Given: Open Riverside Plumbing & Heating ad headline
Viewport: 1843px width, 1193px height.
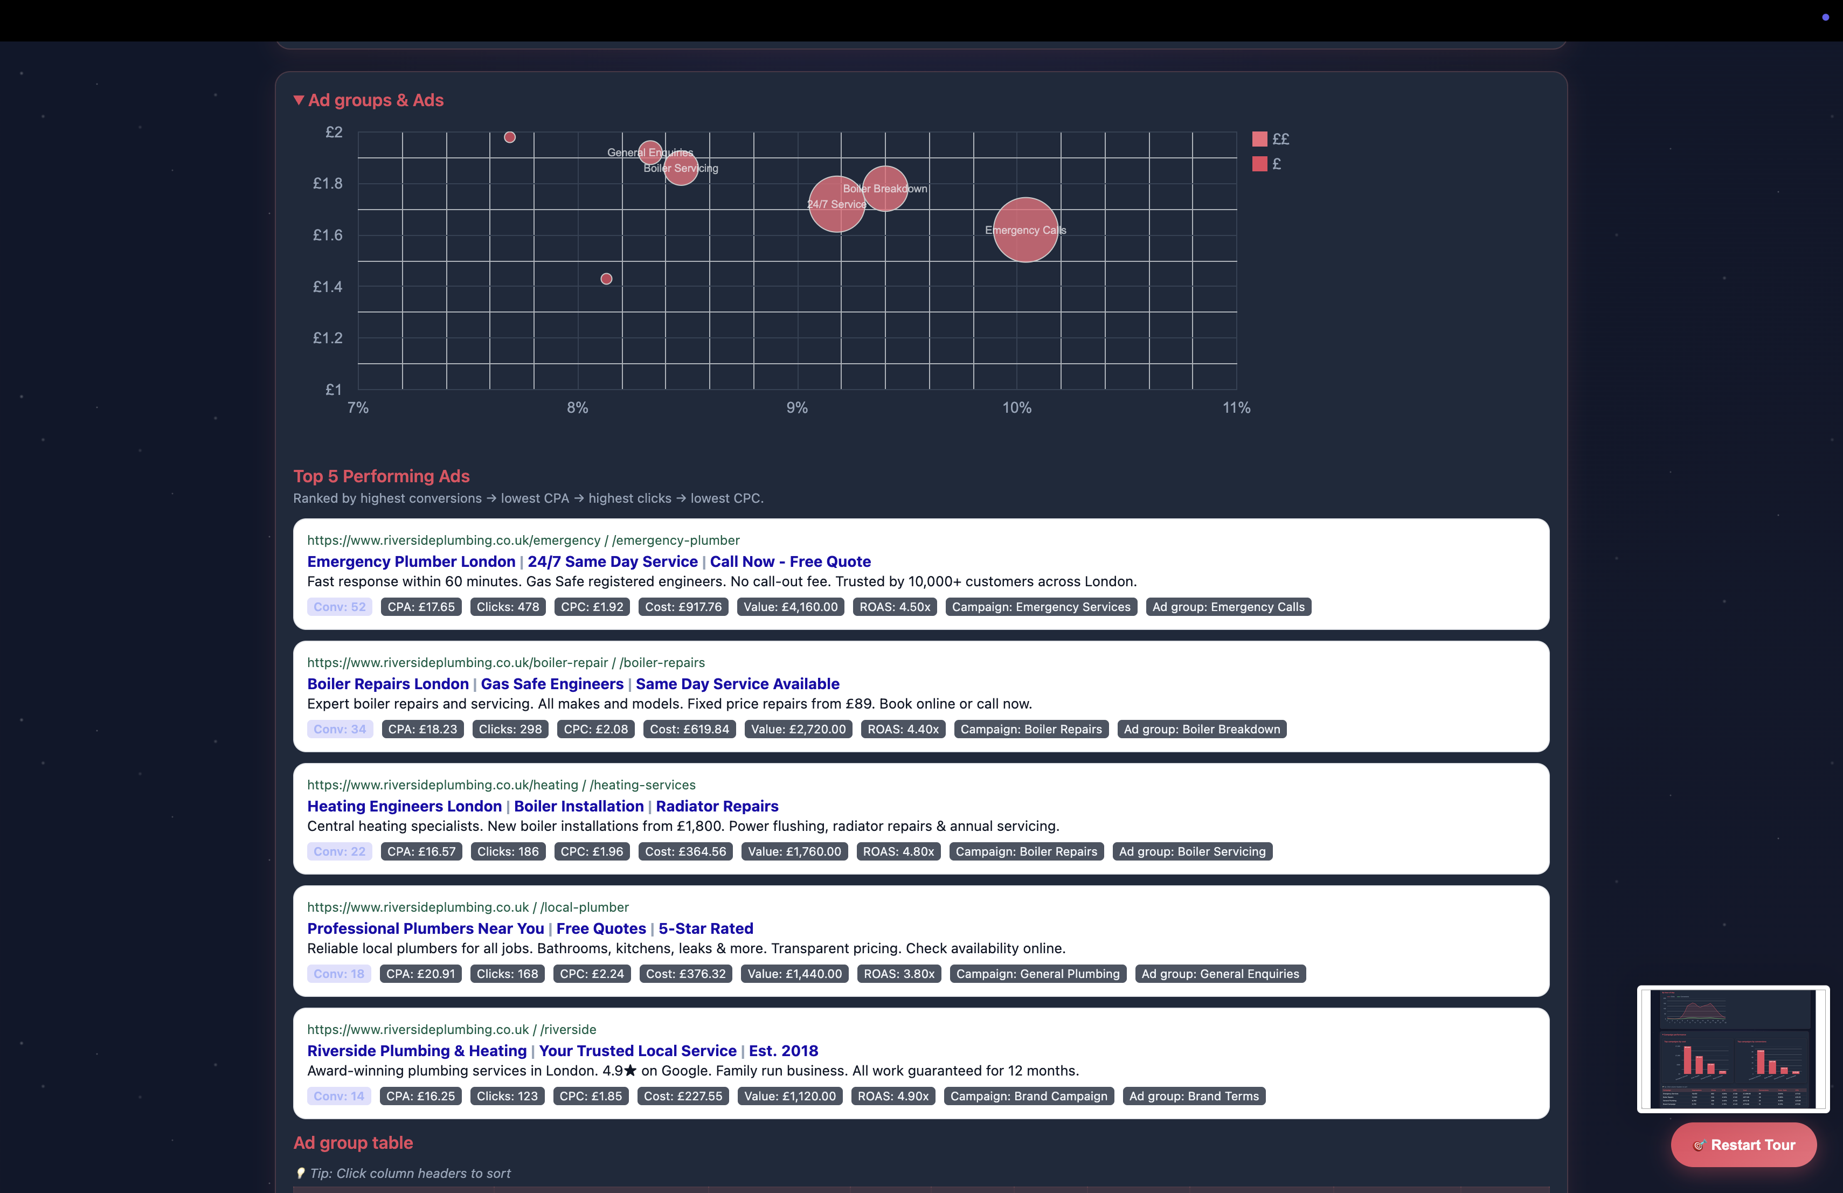Looking at the screenshot, I should 417,1051.
